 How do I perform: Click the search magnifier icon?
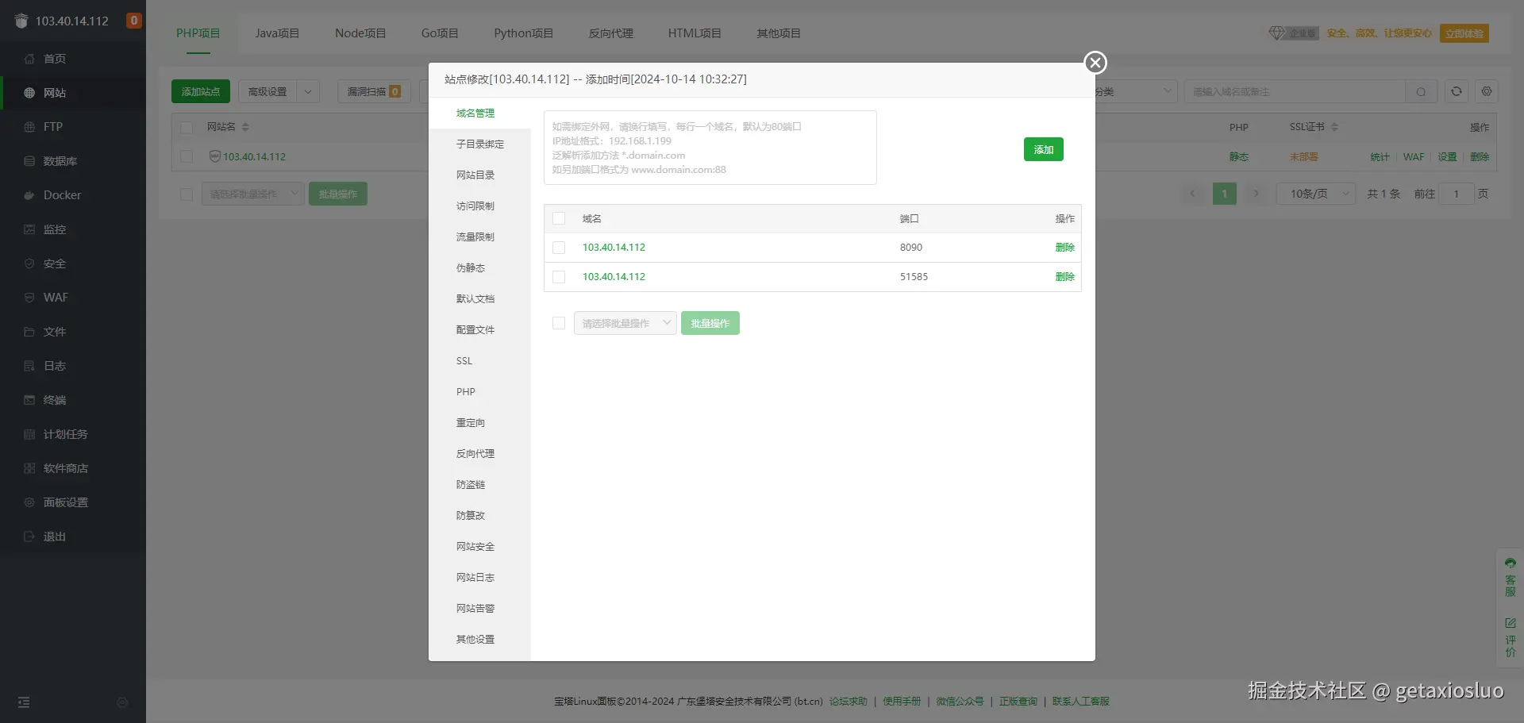[1421, 92]
